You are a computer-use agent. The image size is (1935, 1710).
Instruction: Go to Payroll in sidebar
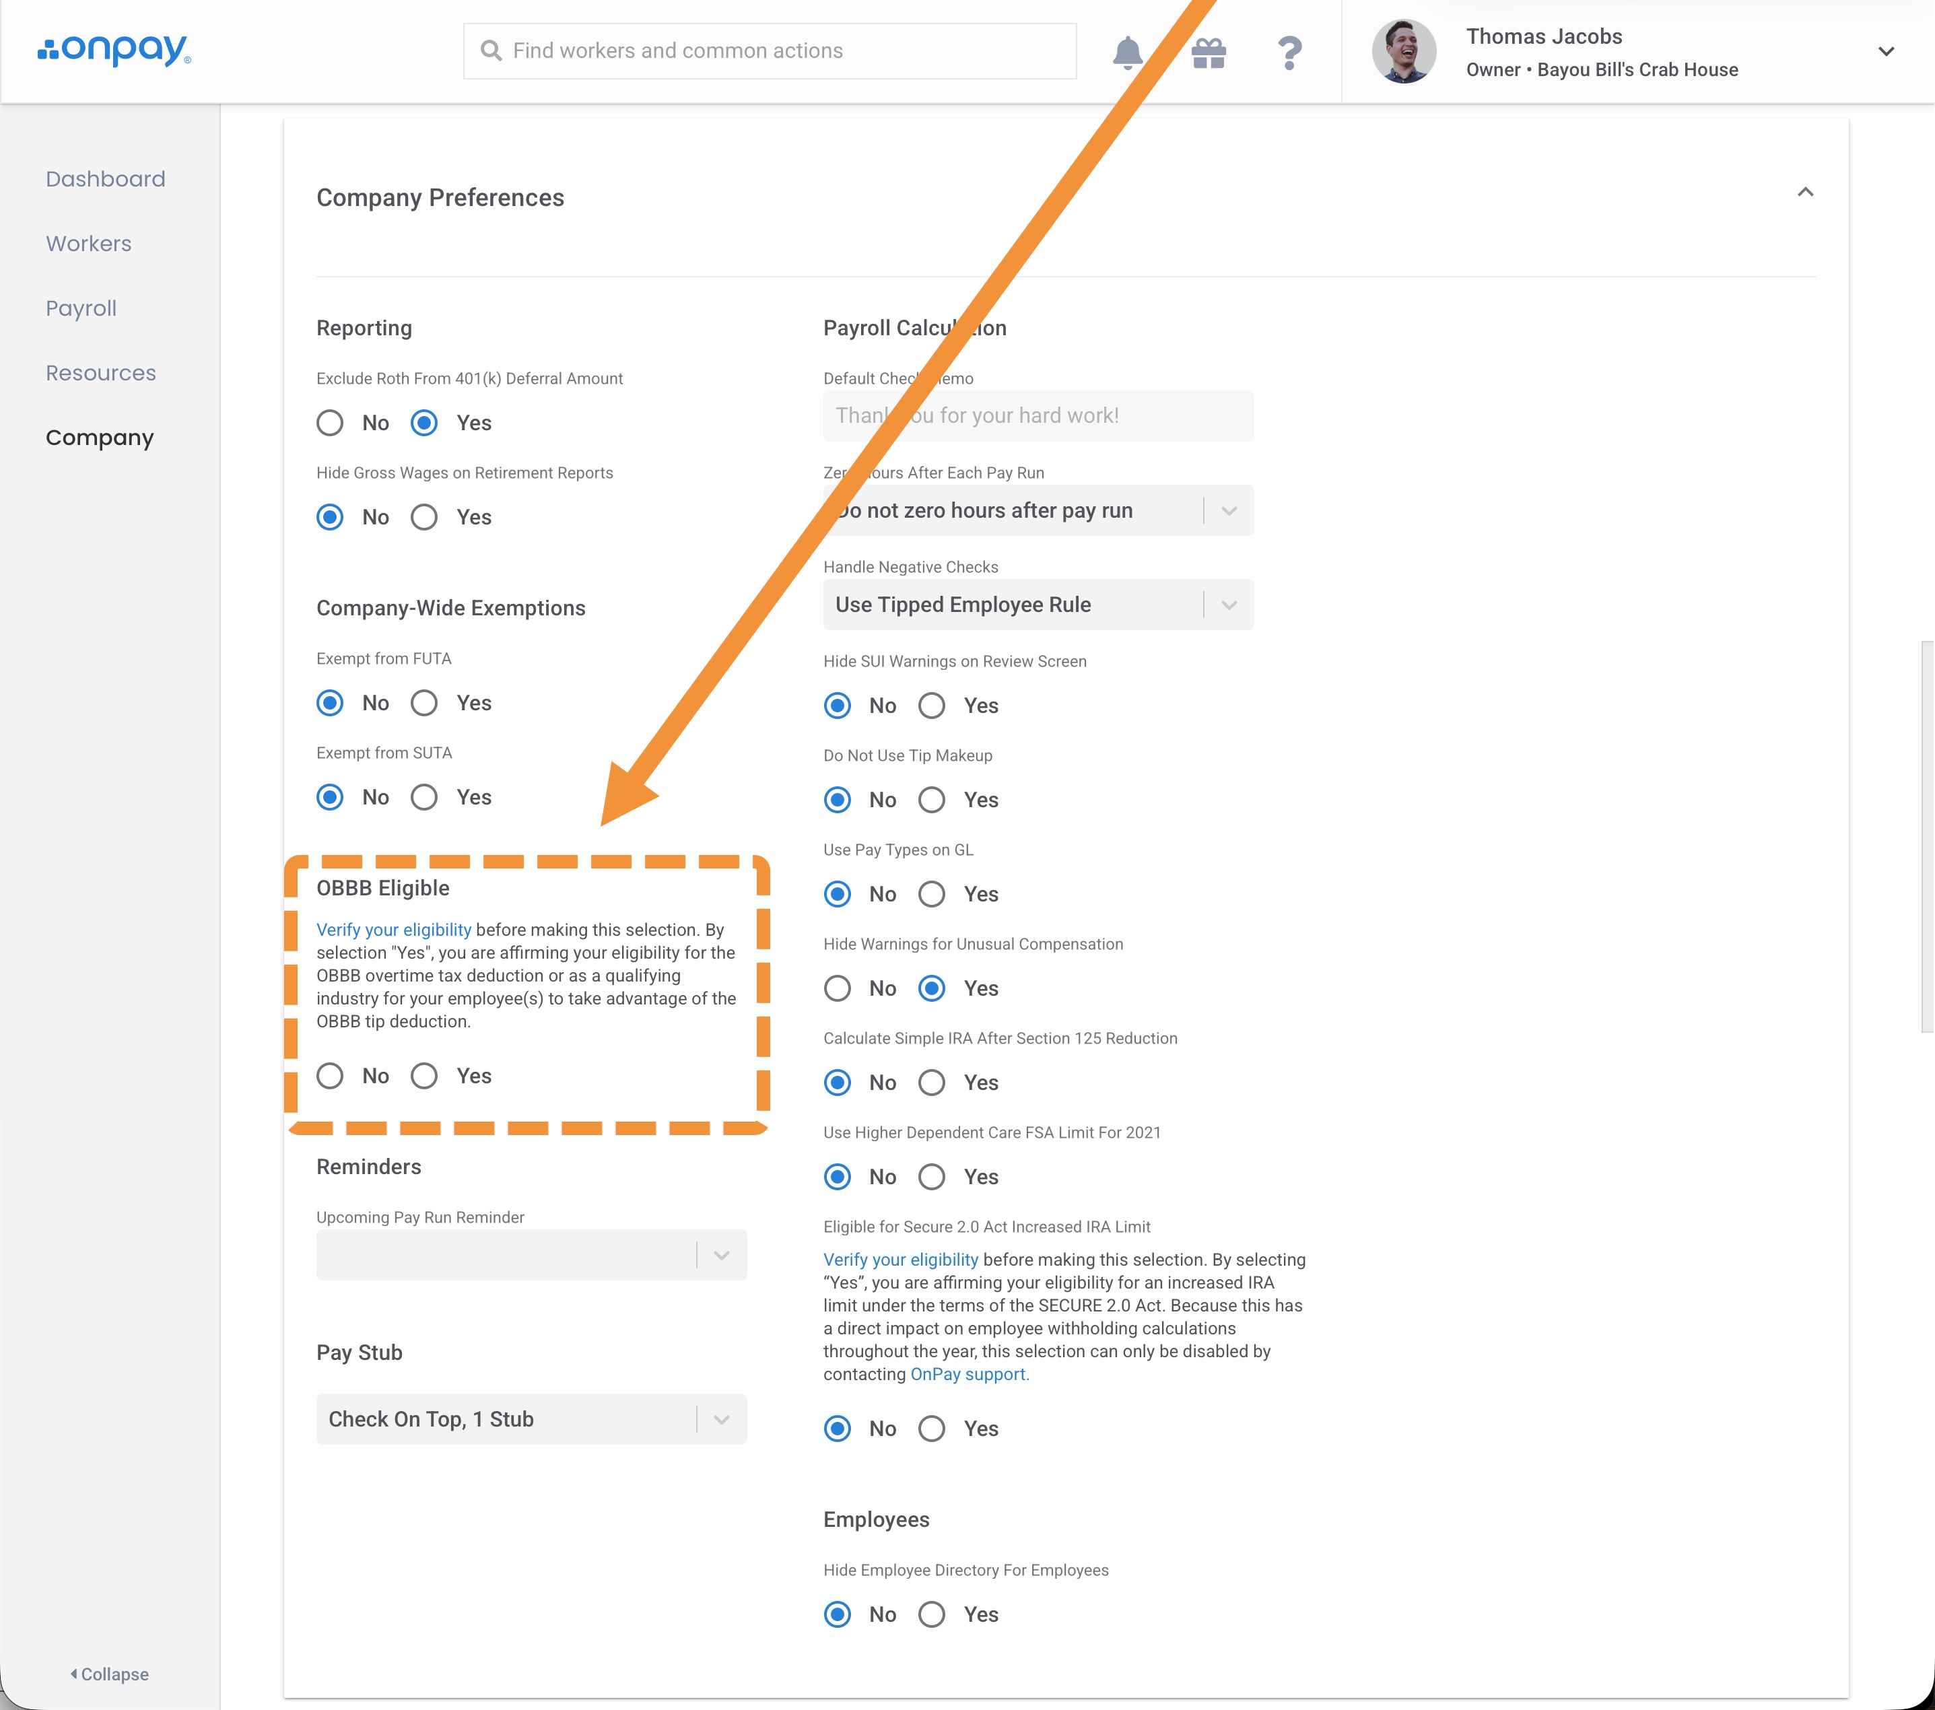81,308
